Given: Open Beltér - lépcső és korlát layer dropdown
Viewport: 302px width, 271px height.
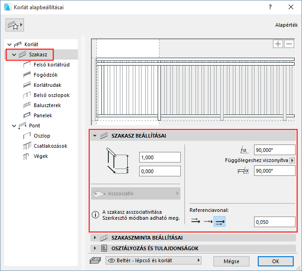Looking at the screenshot, I should coord(154,260).
